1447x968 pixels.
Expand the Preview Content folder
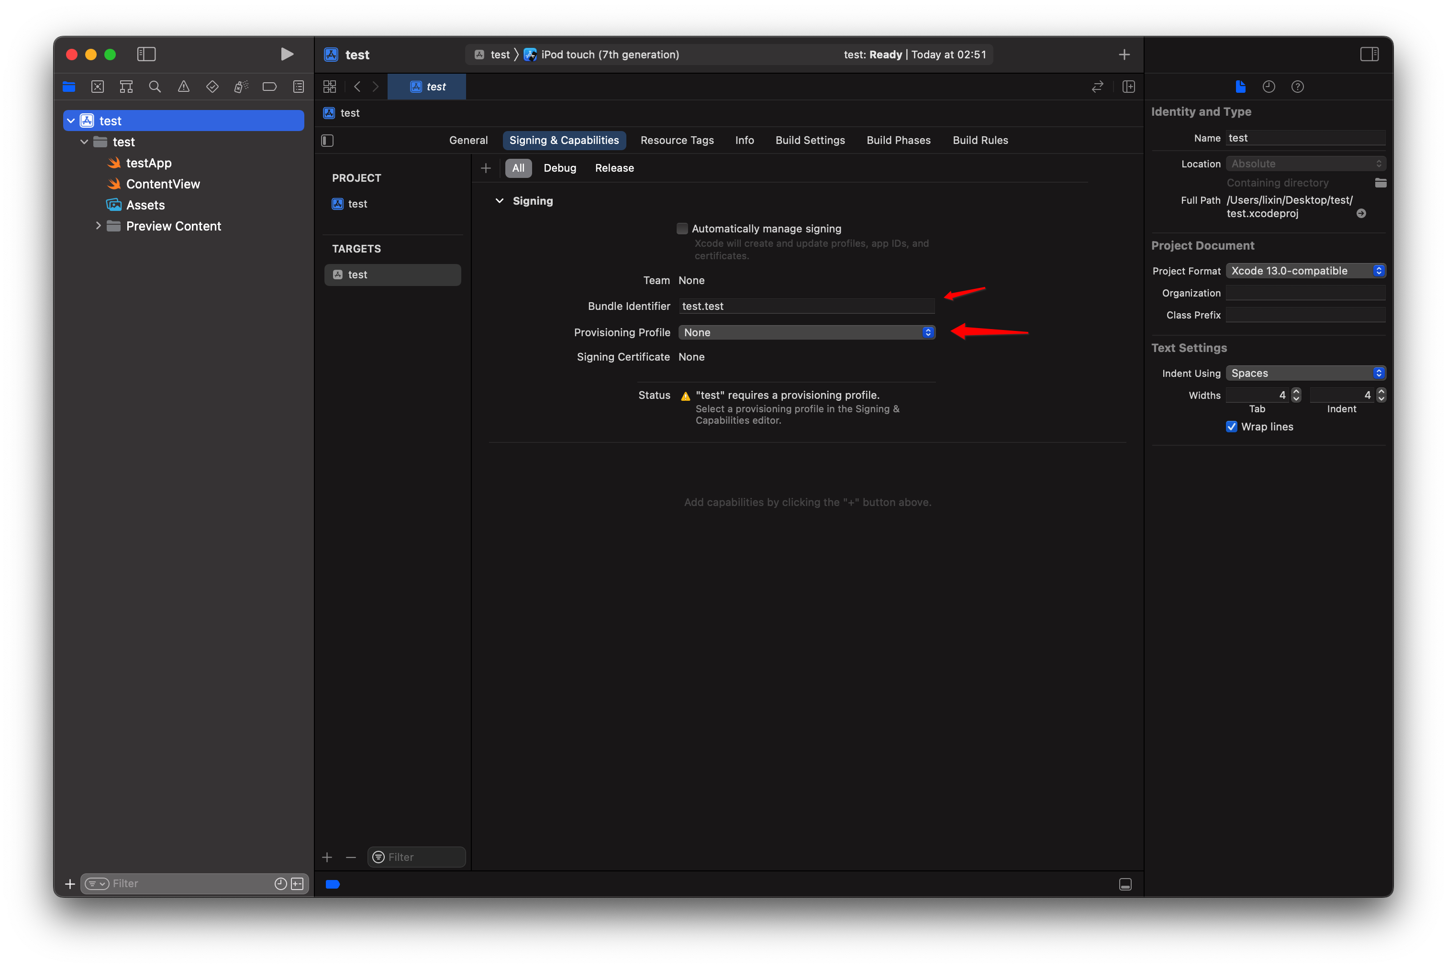98,226
